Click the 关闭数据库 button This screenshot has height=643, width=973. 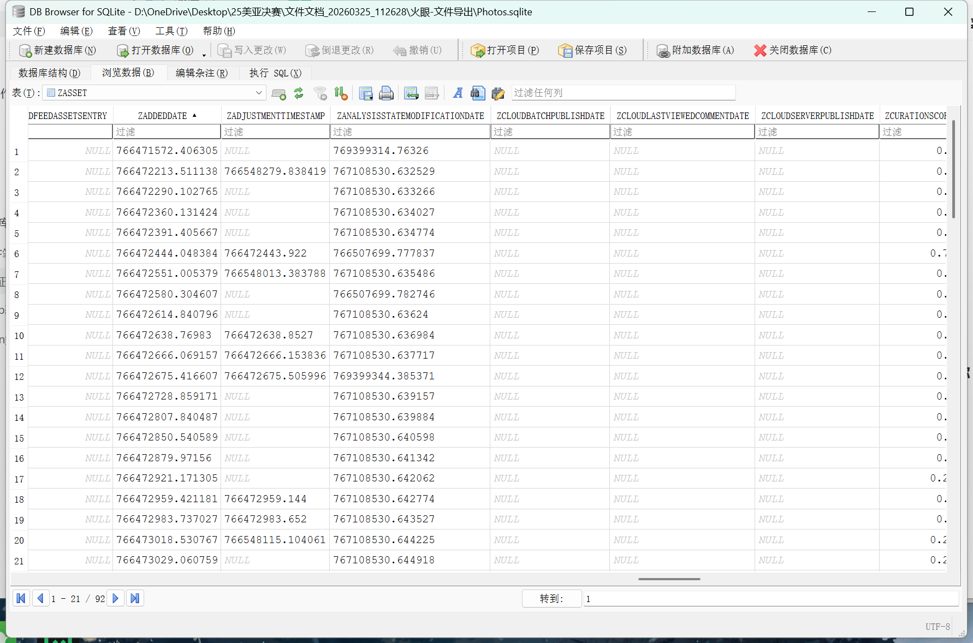pos(792,50)
